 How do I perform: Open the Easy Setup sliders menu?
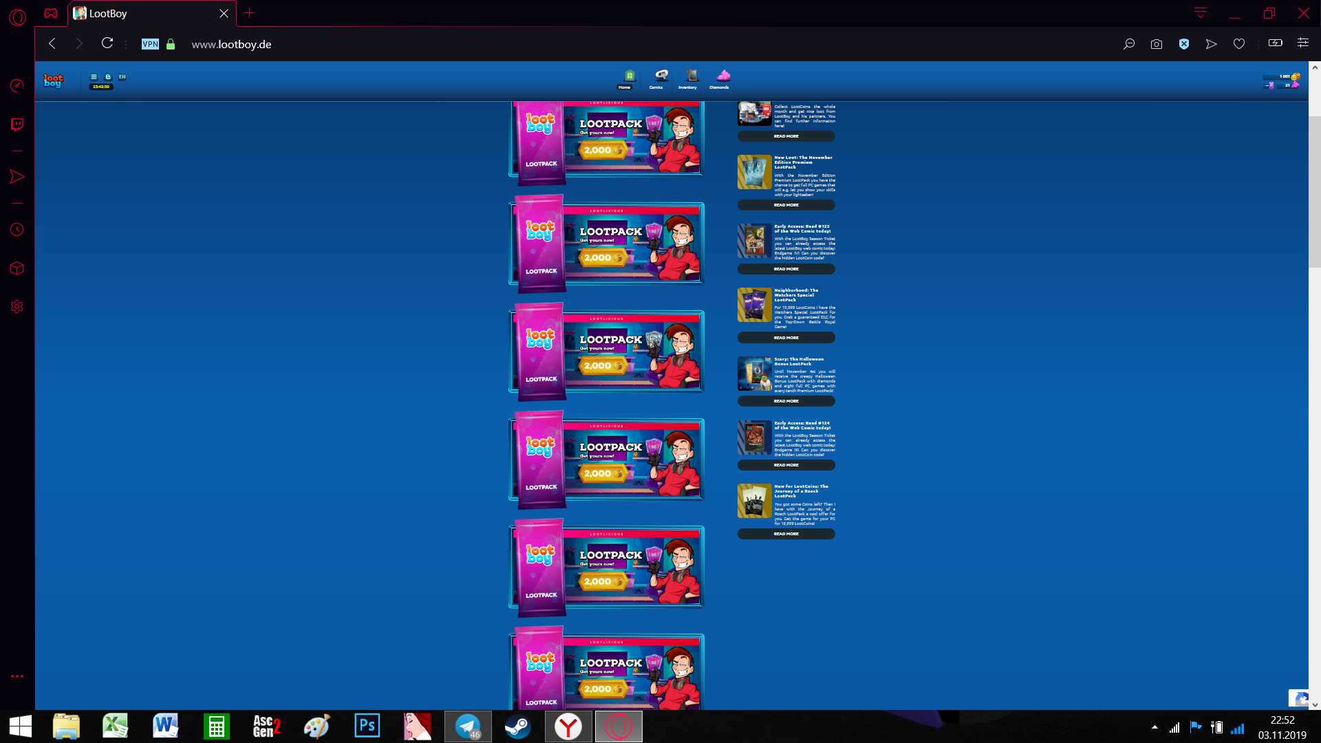click(1303, 43)
